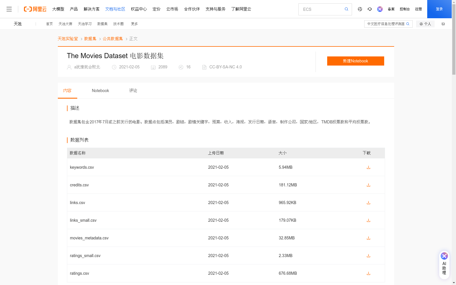Click the ratings.csv file name

(80, 273)
